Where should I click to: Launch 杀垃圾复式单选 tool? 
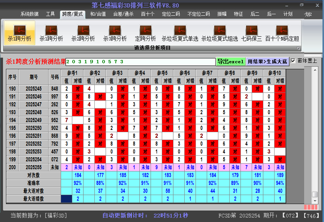click(x=180, y=33)
